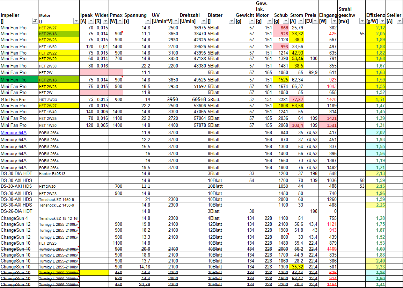The width and height of the screenshot is (403, 288).
Task: Expand the Effizienz filter dropdown
Action: point(383,21)
